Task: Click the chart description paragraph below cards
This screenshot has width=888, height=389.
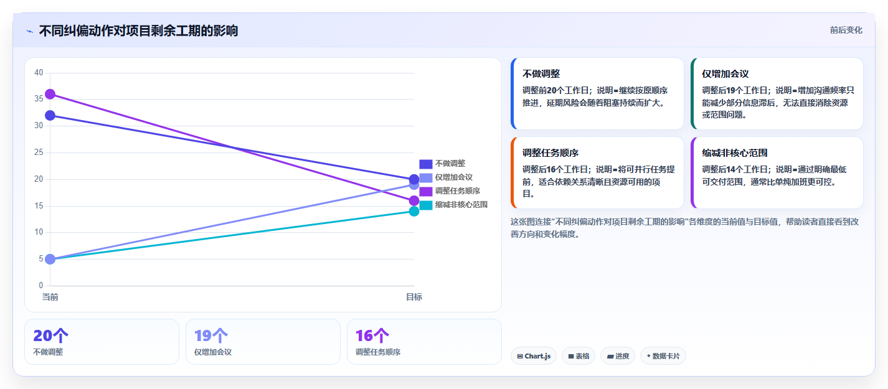Action: (685, 228)
